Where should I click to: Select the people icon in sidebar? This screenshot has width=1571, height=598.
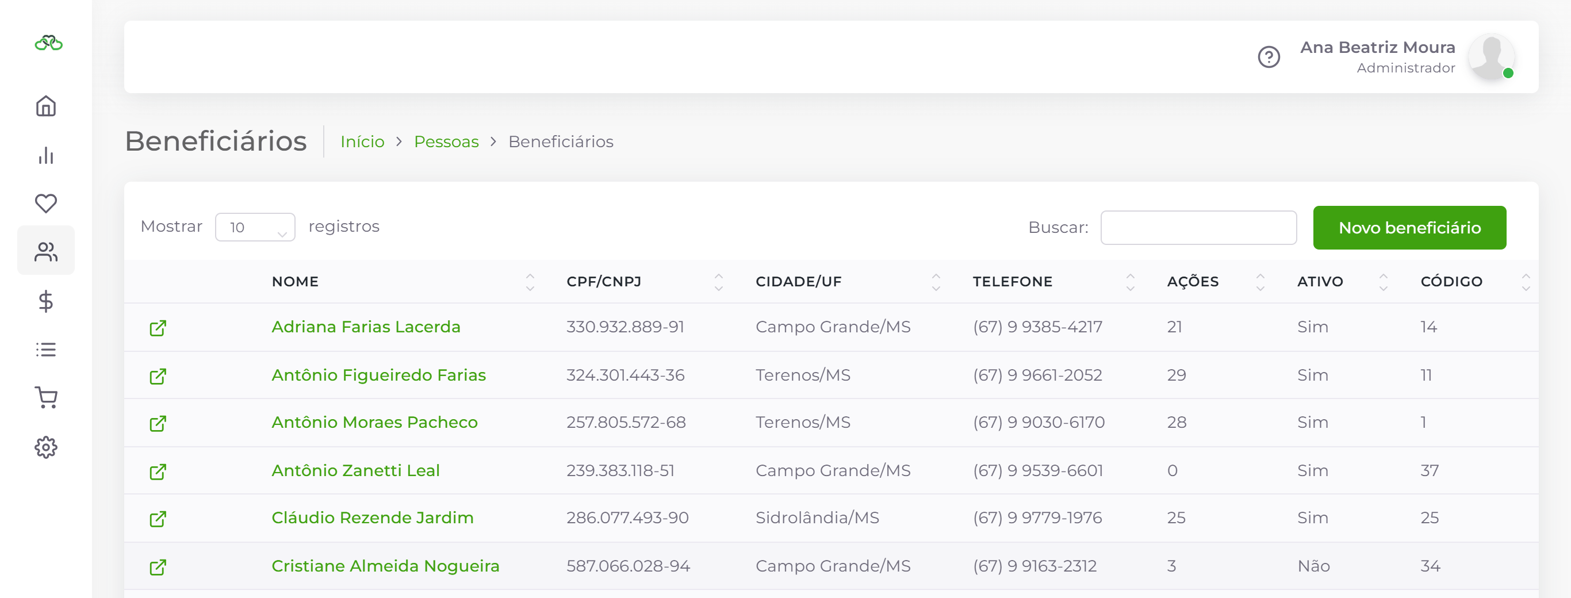click(x=46, y=251)
